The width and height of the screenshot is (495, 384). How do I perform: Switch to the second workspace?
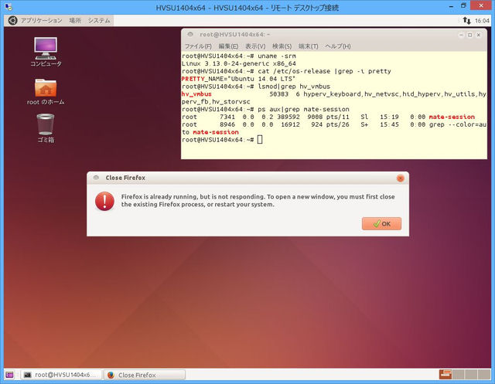pyautogui.click(x=459, y=374)
